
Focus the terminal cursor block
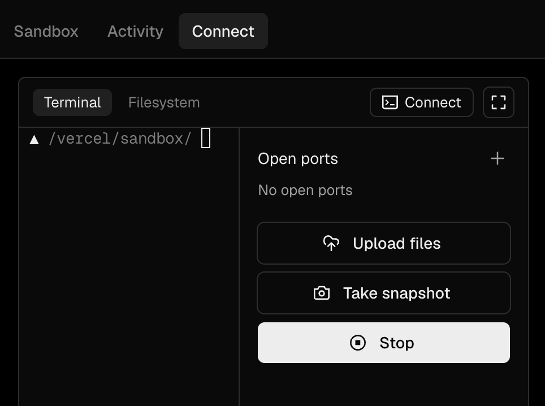[x=206, y=138]
